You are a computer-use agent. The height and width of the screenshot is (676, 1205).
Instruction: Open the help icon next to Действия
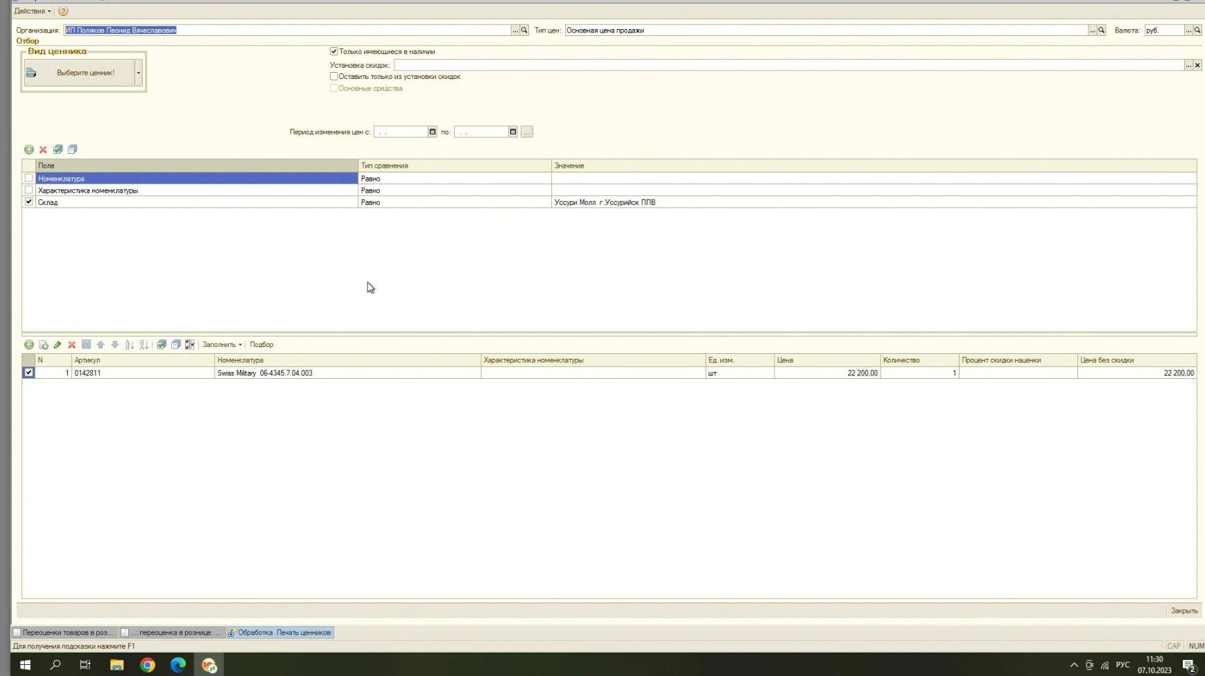pos(63,11)
